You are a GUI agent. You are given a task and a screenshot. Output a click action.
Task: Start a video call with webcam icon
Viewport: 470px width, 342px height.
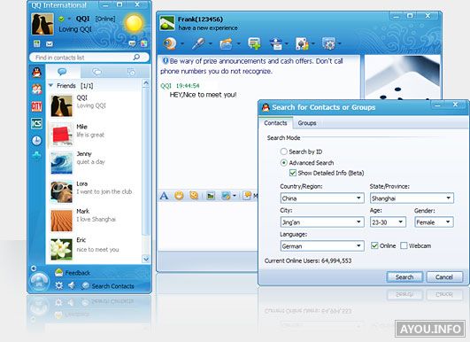(x=170, y=43)
